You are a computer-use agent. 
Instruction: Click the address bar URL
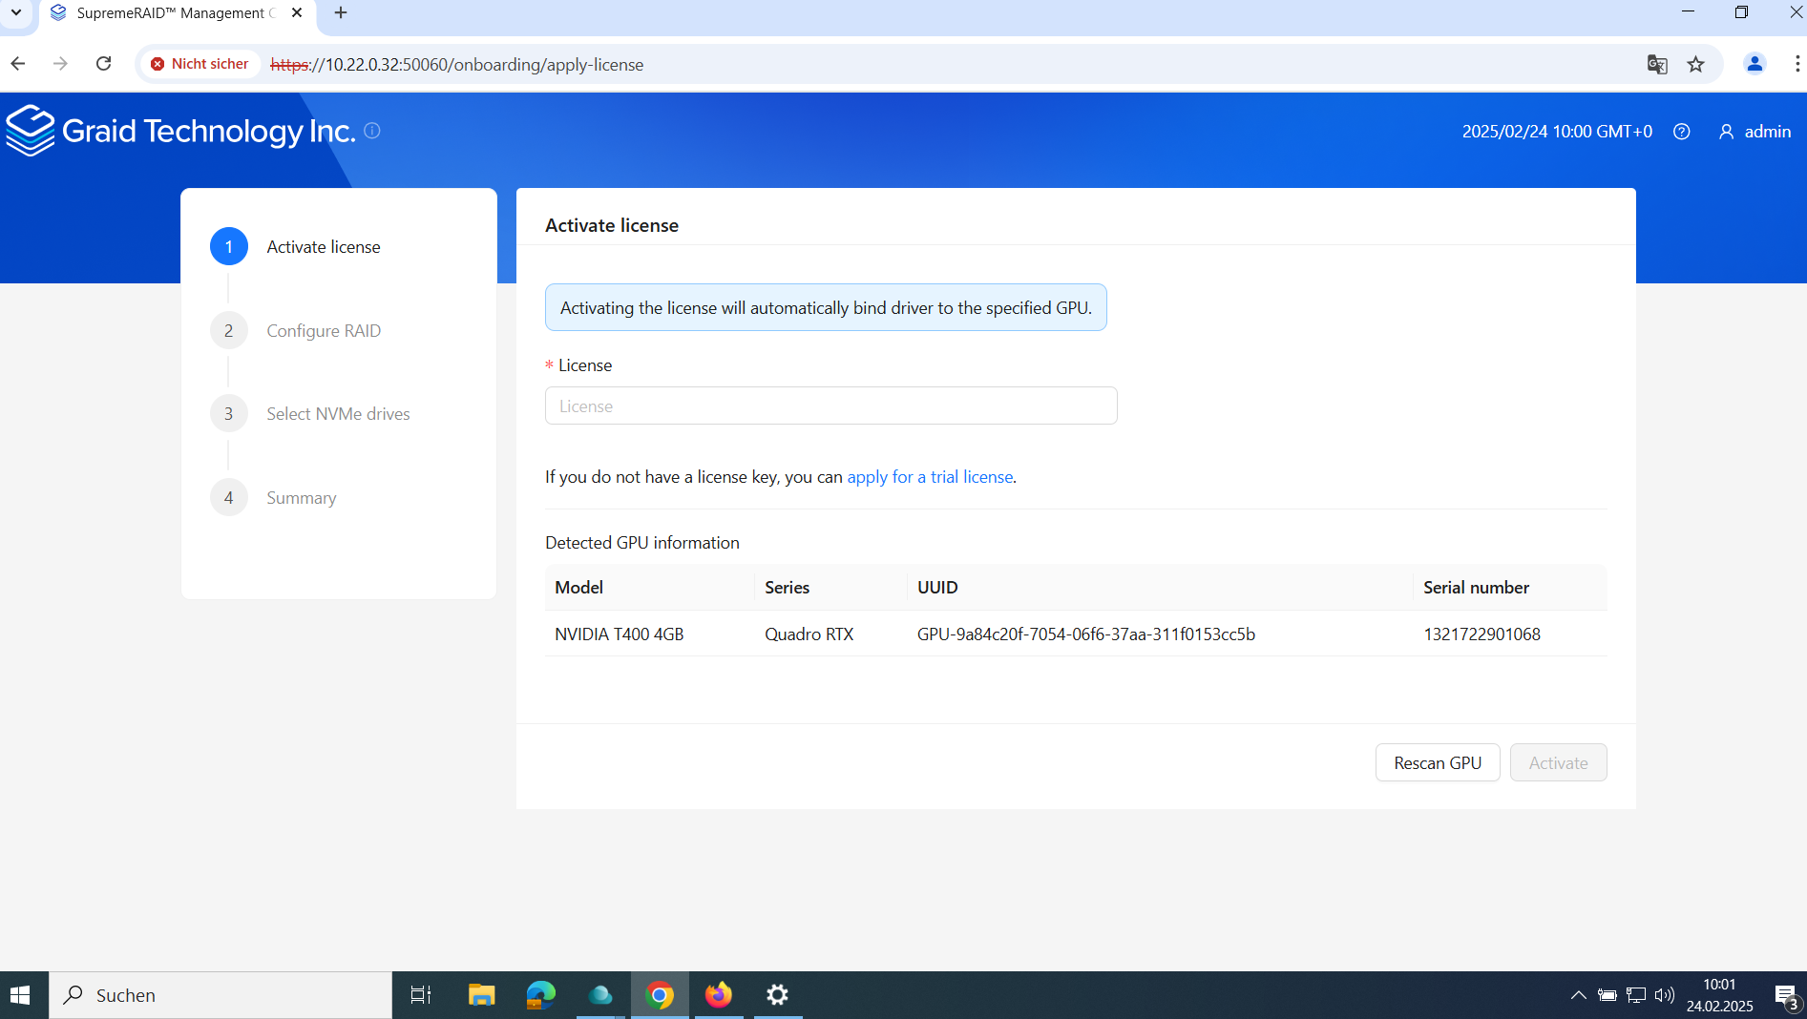[457, 65]
